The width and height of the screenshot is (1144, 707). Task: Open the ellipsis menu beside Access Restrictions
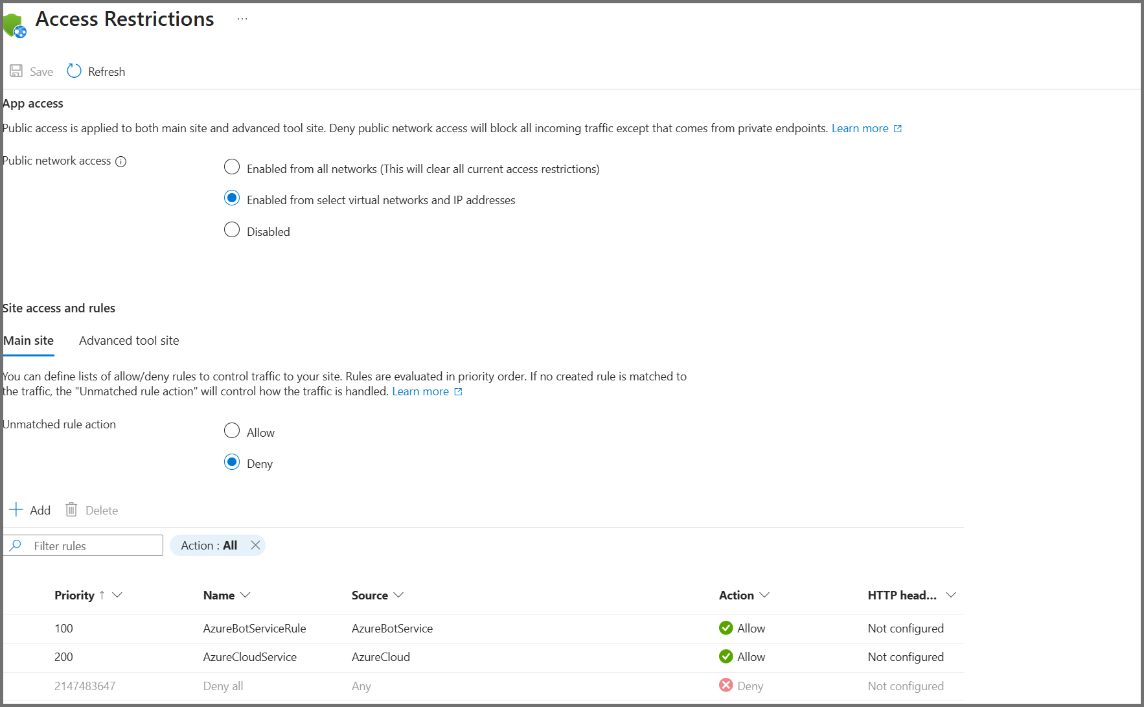tap(242, 19)
